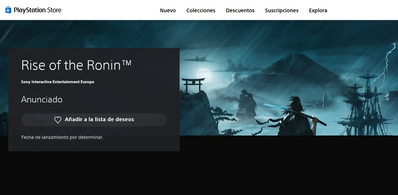Go to the Descuentos section

click(240, 10)
